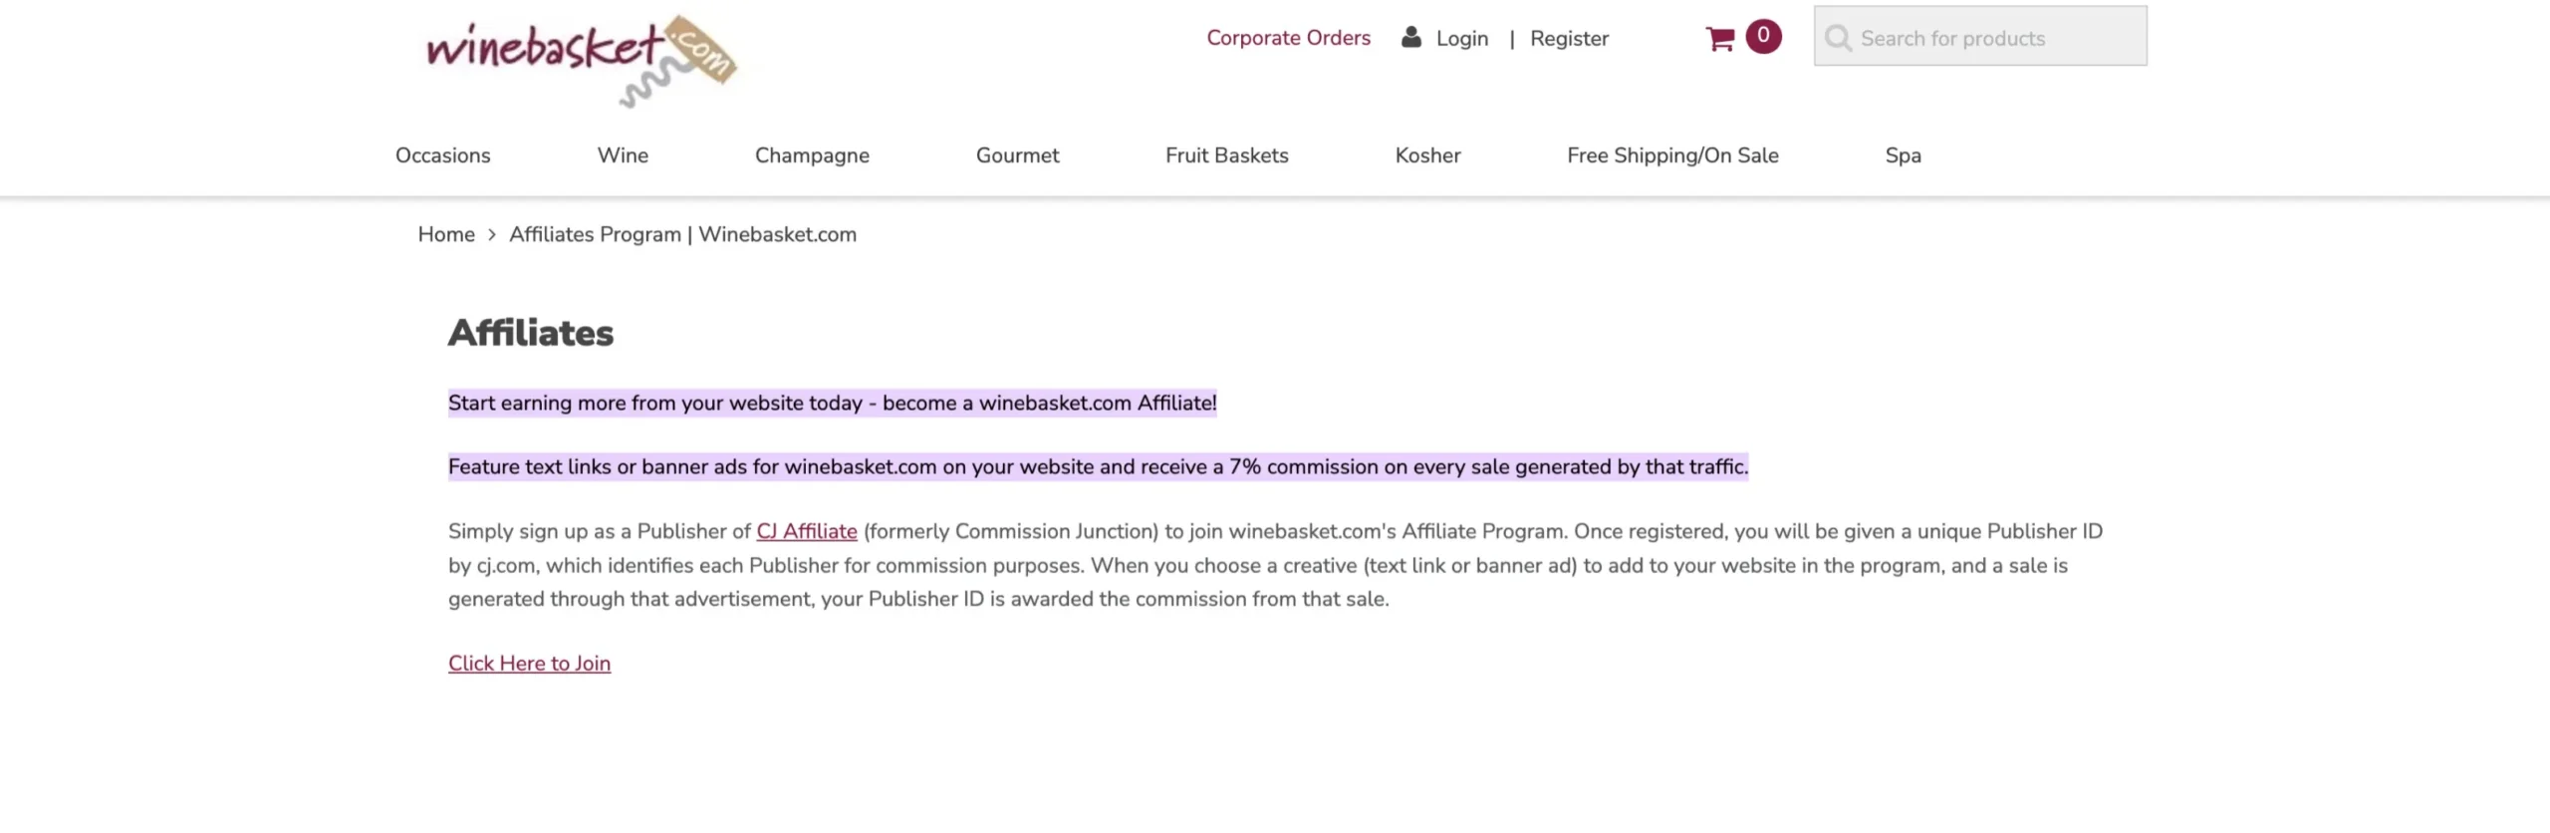2550x833 pixels.
Task: Go to Corporate Orders page
Action: click(1288, 38)
